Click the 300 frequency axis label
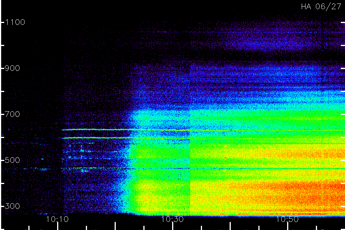This screenshot has width=345, height=230. pos(12,206)
